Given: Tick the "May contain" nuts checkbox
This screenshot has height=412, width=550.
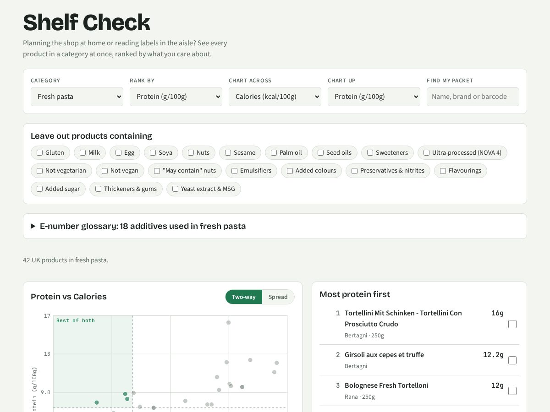Looking at the screenshot, I should coord(157,171).
